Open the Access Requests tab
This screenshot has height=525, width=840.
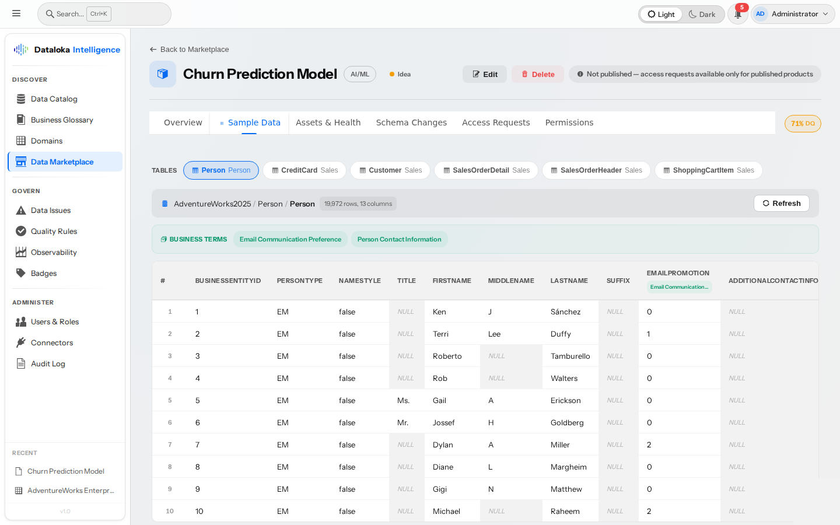496,123
